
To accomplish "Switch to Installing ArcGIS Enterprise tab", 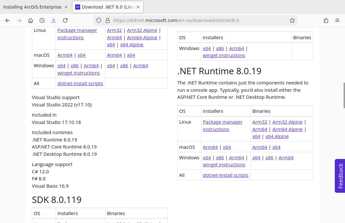I will coord(32,7).
